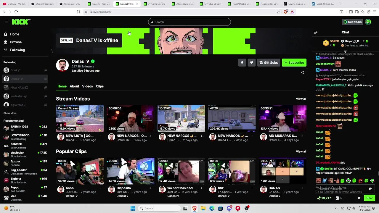Open File Explorer from the taskbar
Image resolution: width=379 pixels, height=213 pixels.
point(203,208)
